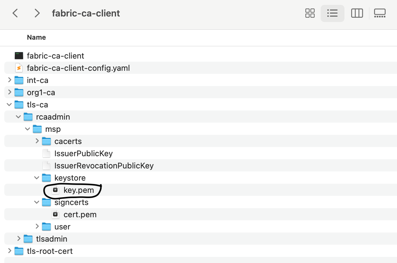Click the fabric-ca-client file name in list
This screenshot has width=397, height=263.
click(56, 56)
